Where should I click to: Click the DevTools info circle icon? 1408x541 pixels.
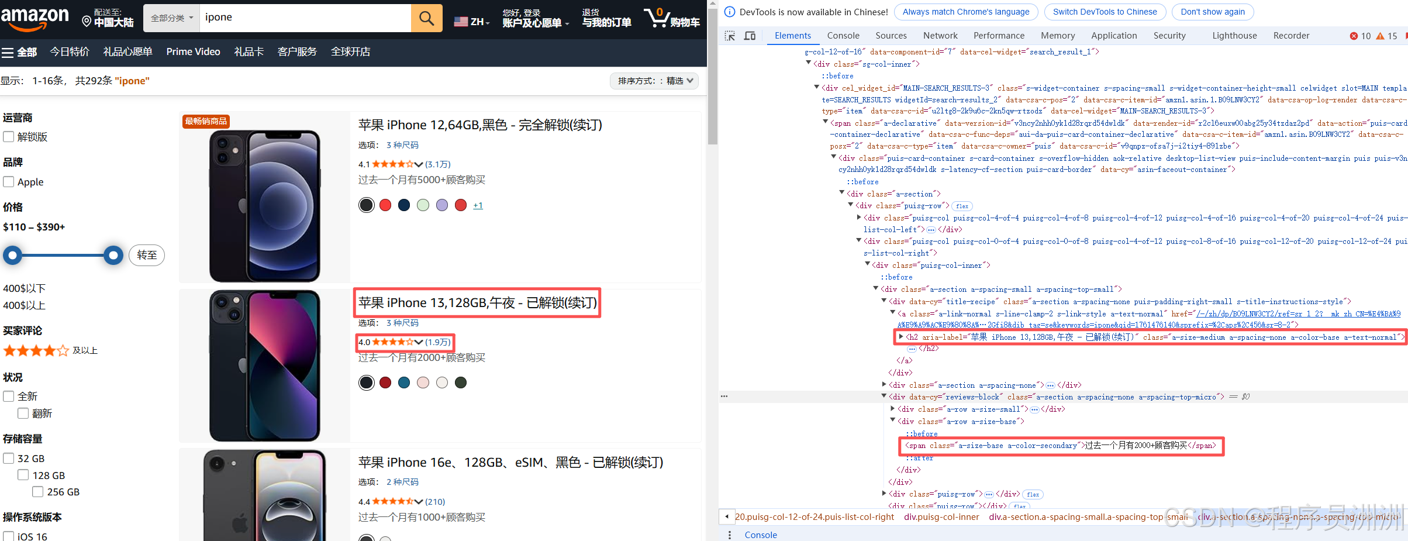tap(730, 12)
